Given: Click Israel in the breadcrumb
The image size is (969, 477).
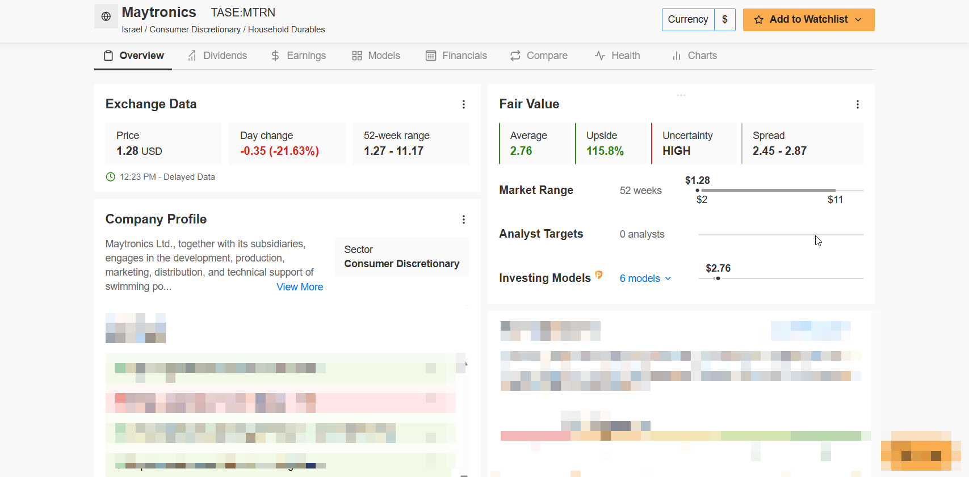Looking at the screenshot, I should pyautogui.click(x=132, y=29).
